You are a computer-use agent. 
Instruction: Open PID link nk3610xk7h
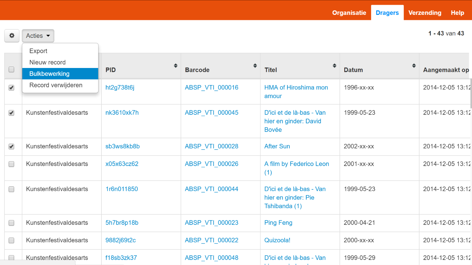coord(122,113)
